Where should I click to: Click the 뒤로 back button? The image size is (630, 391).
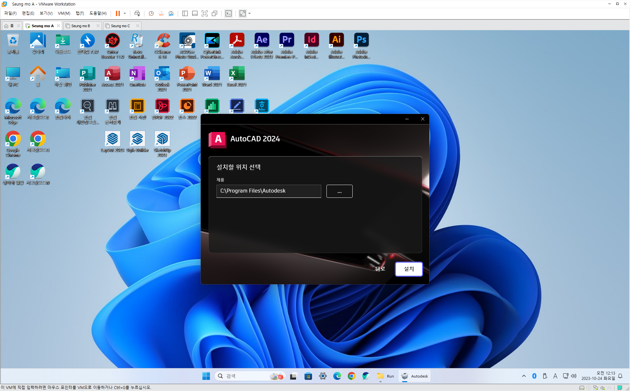[380, 269]
